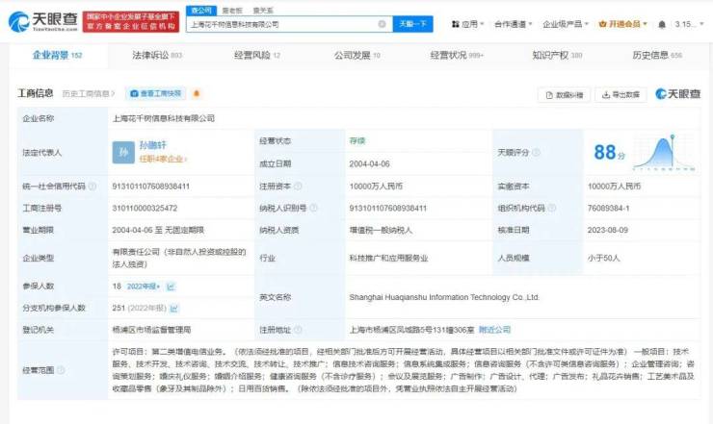Open the insured-count trend chart icon
713x424 pixels.
(171, 287)
